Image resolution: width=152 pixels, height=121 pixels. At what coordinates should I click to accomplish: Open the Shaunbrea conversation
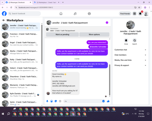pyautogui.click(x=20, y=78)
